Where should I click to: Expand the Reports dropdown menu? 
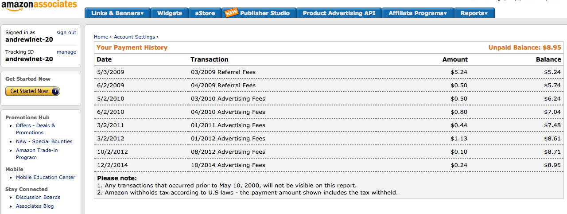coord(474,13)
